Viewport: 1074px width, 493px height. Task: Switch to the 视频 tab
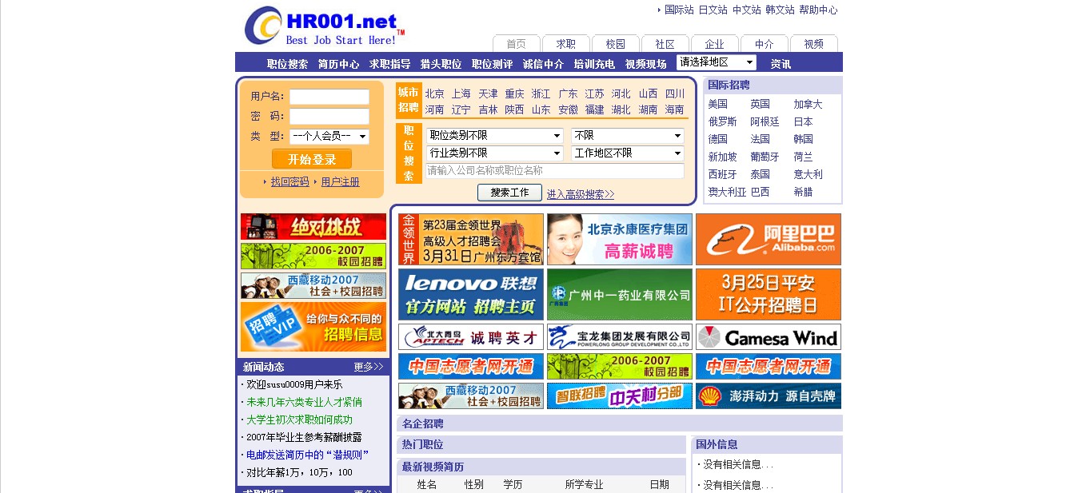point(814,44)
